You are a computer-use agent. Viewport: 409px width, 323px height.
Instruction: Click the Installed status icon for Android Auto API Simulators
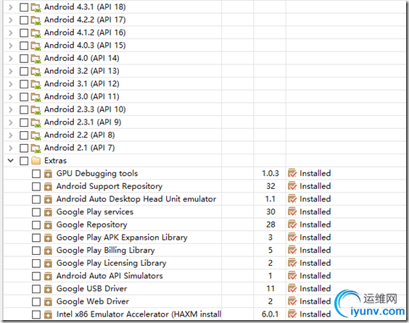click(292, 276)
